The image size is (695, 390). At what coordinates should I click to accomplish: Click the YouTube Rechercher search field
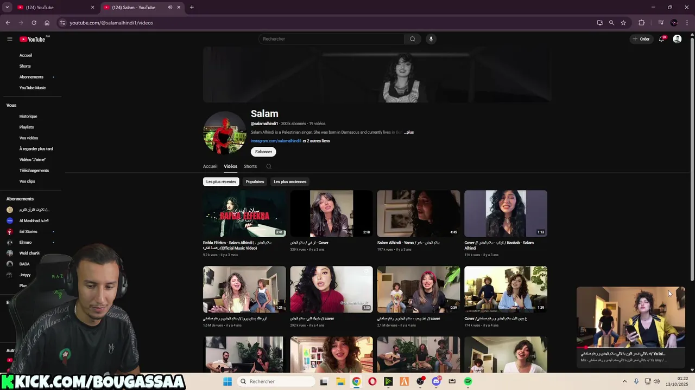coord(331,39)
